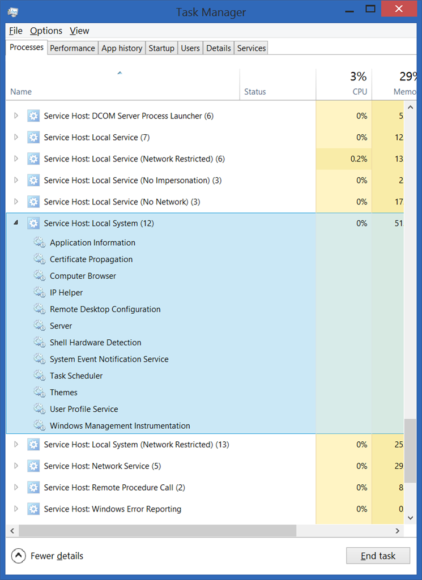Expand Local System (Network Restricted) group

(16, 444)
